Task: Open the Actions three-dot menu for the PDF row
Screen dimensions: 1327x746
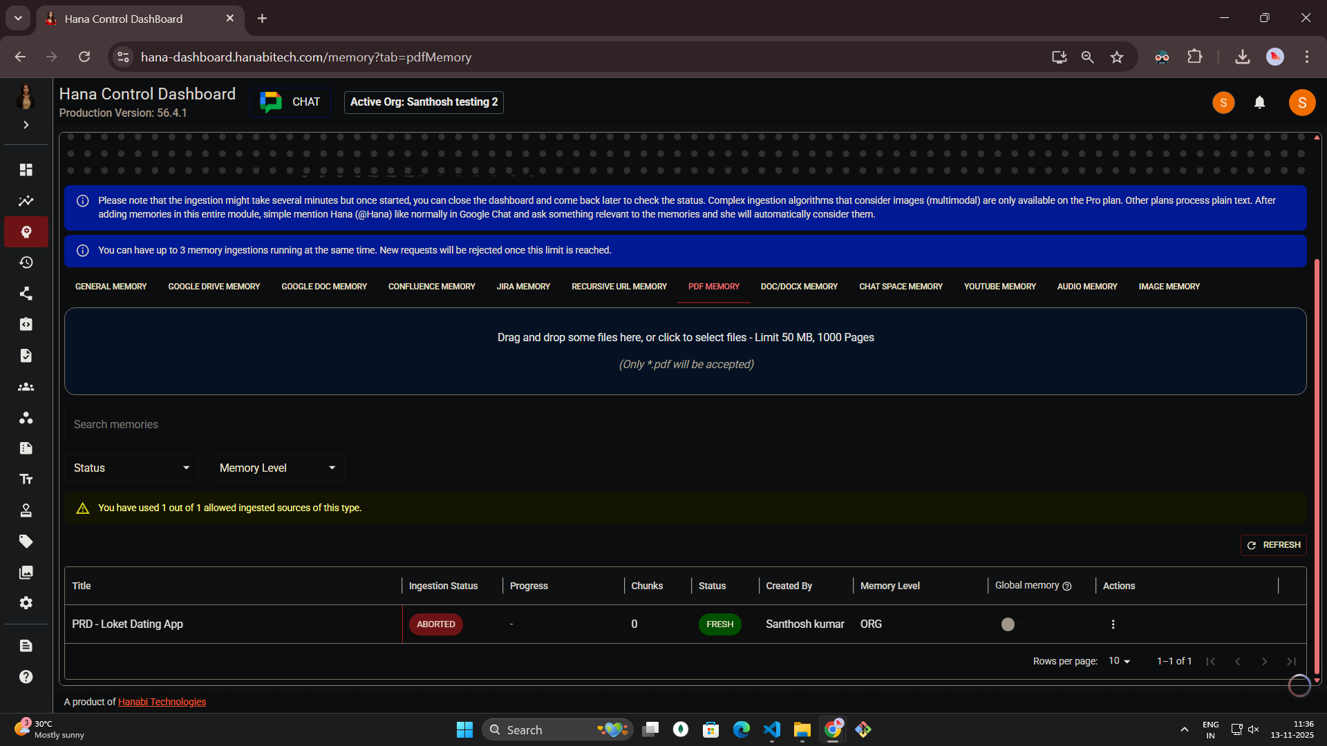Action: coord(1113,624)
